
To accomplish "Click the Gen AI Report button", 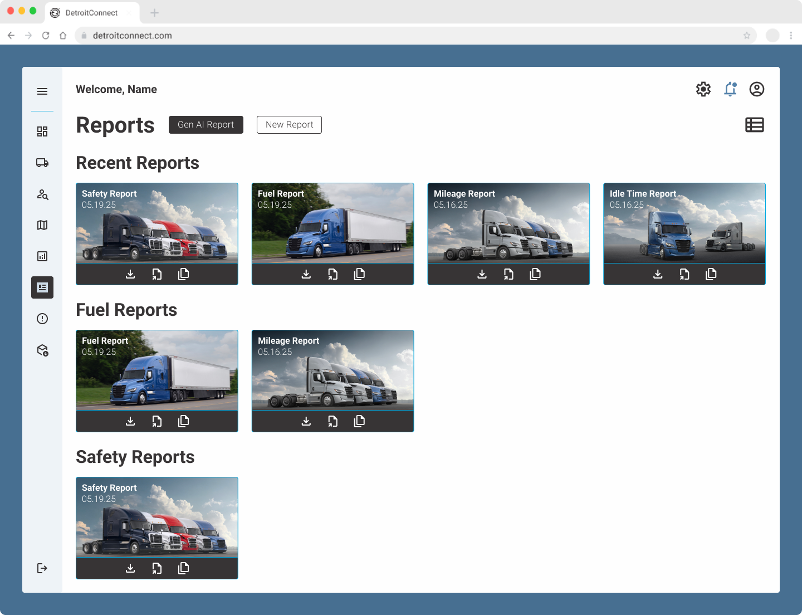I will coord(206,125).
